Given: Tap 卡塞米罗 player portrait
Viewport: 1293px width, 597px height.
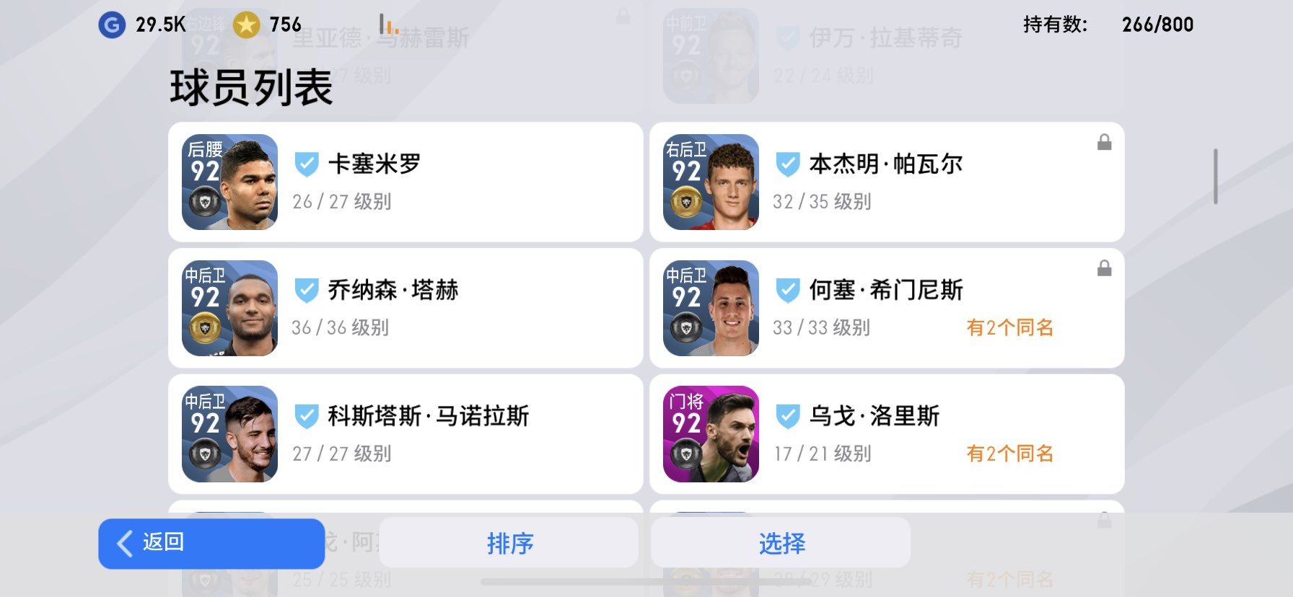Looking at the screenshot, I should pyautogui.click(x=229, y=182).
